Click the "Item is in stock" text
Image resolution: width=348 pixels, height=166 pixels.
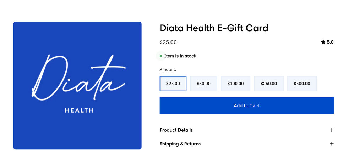point(180,56)
